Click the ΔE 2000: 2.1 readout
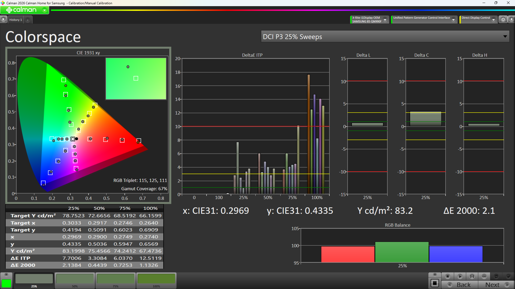515x289 pixels. (469, 211)
